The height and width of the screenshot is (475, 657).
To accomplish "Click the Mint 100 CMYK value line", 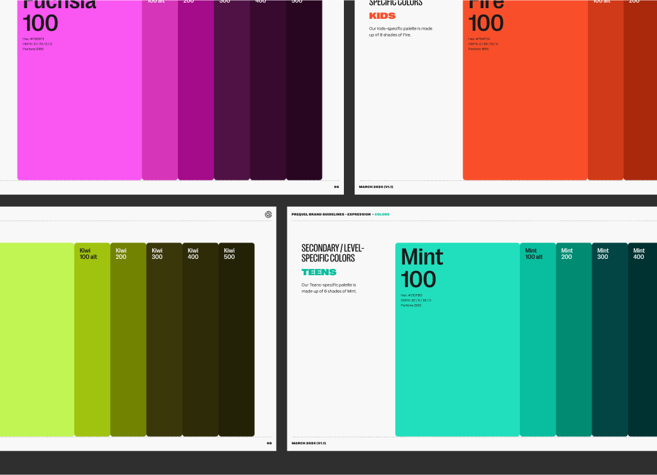I will (x=416, y=300).
